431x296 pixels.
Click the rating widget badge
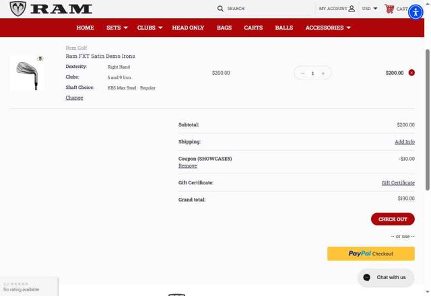tap(29, 287)
